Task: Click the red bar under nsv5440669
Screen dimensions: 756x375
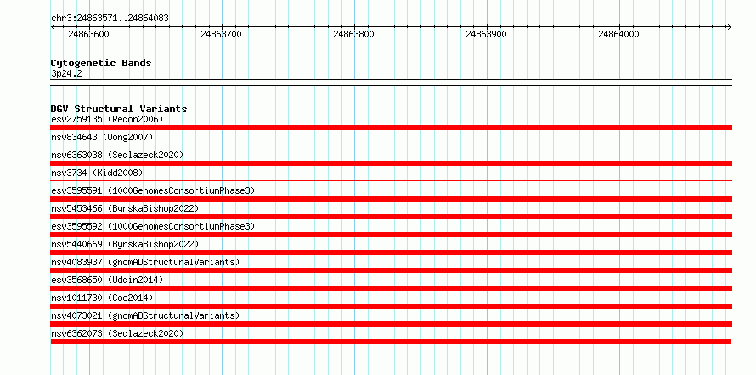Action: click(x=391, y=253)
